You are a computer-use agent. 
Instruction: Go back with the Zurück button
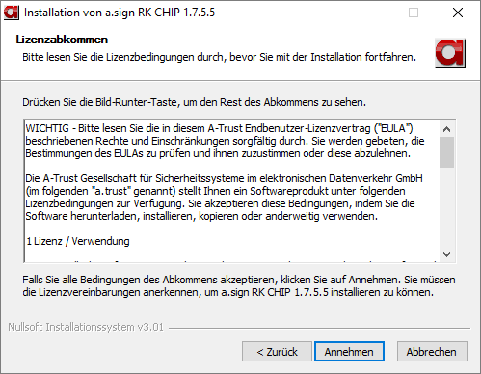tap(277, 352)
